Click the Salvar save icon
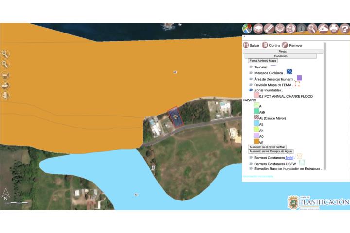 (x=245, y=45)
